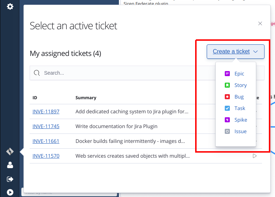Click the 'My assigned tickets (4)' heading

(65, 53)
